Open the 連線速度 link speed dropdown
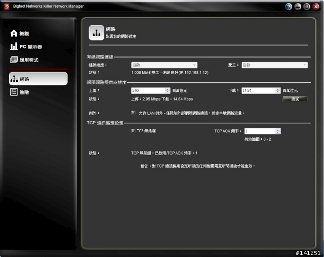 pyautogui.click(x=164, y=65)
